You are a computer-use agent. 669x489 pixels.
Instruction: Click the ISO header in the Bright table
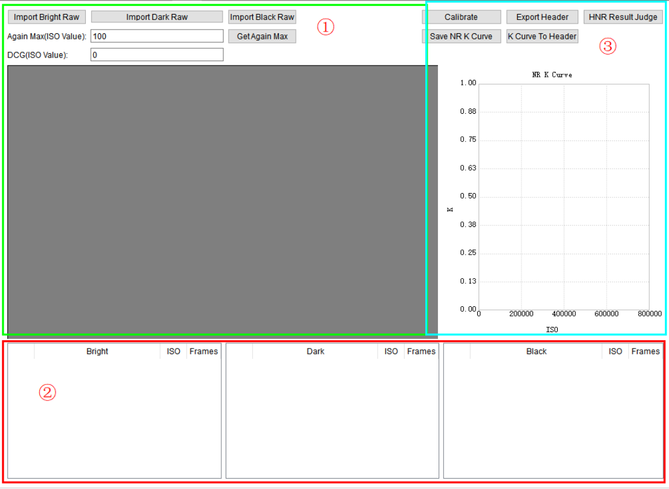click(x=174, y=352)
